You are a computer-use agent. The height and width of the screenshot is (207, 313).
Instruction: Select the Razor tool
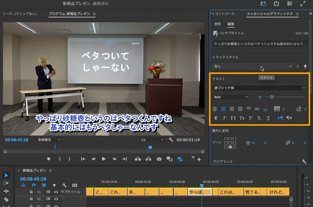click(x=6, y=199)
